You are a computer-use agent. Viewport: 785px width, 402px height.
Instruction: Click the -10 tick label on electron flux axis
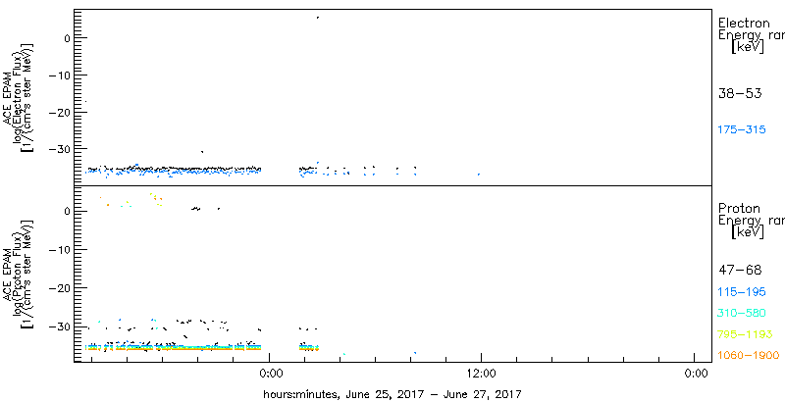tap(59, 75)
